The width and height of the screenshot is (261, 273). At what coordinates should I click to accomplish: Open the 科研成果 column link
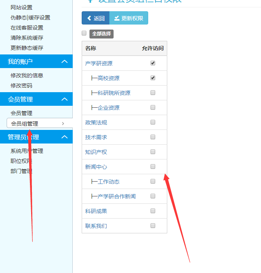96,211
